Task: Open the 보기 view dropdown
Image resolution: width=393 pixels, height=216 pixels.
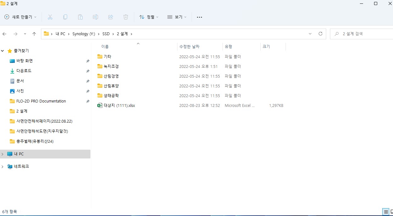Action: click(x=177, y=17)
